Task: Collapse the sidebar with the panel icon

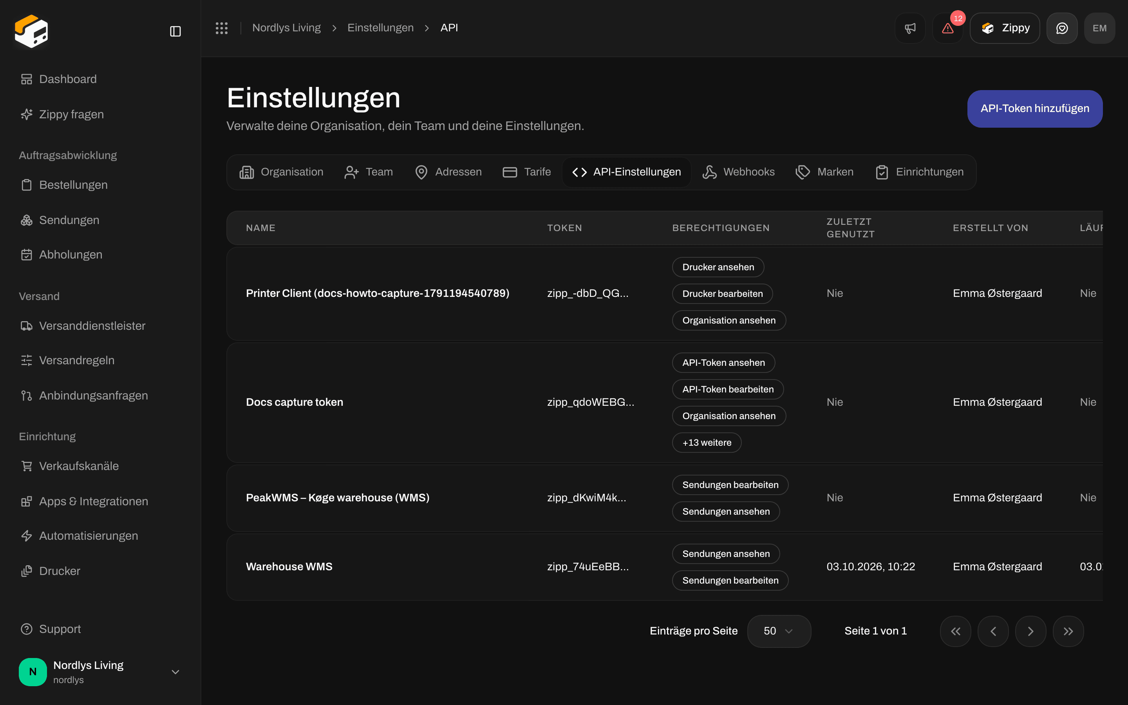Action: (175, 31)
